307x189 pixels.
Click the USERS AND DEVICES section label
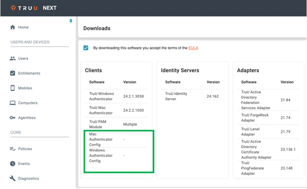coord(30,42)
